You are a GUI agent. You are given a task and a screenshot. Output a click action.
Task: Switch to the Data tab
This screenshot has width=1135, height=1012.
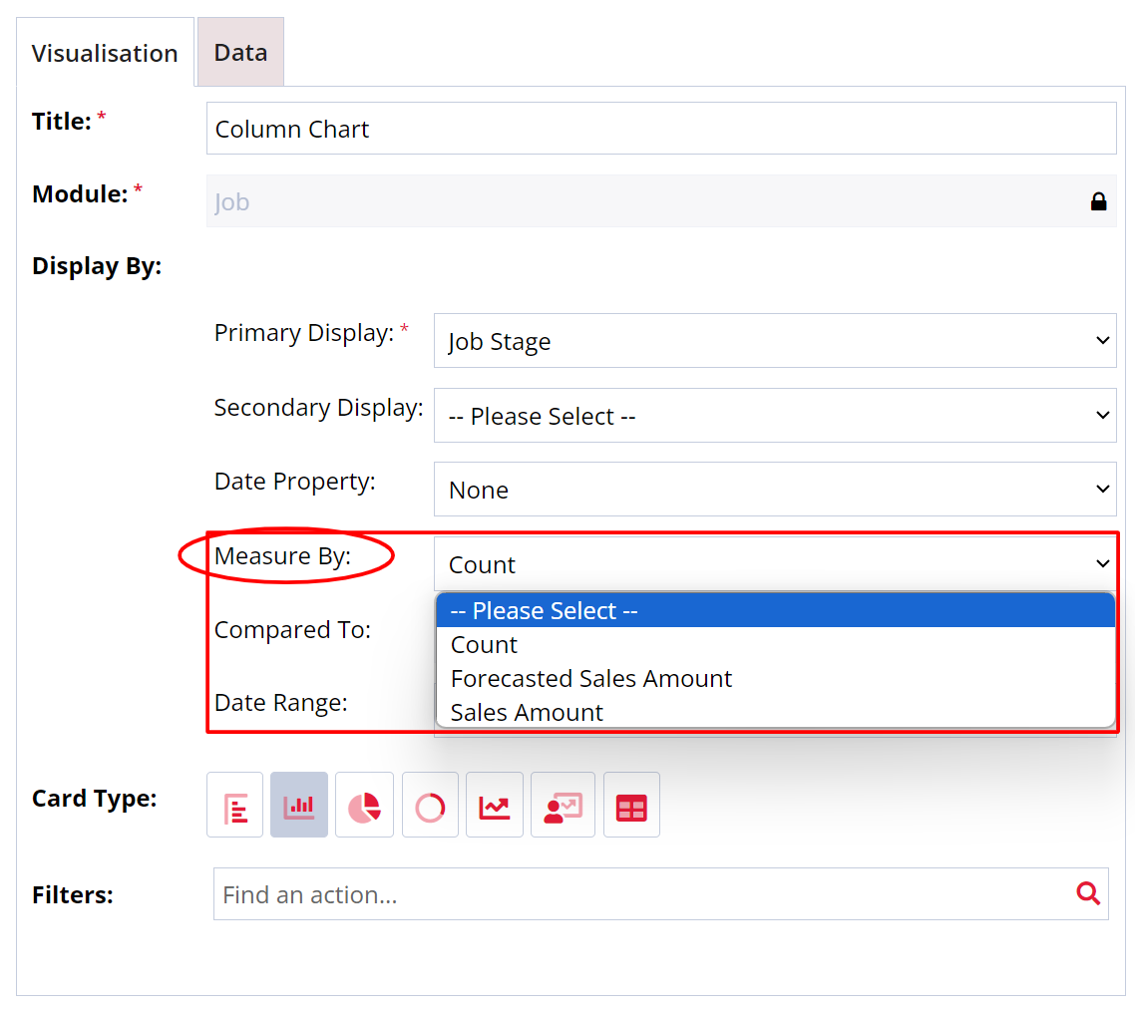coord(240,53)
